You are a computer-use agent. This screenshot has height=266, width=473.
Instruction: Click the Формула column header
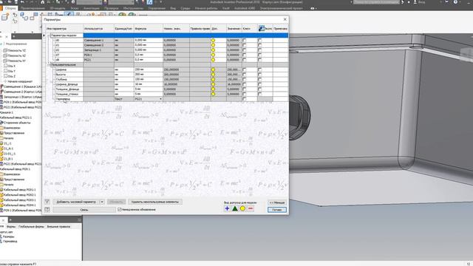tap(148, 29)
